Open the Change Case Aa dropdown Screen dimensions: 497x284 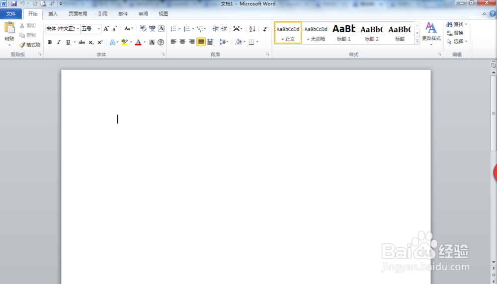pyautogui.click(x=128, y=29)
